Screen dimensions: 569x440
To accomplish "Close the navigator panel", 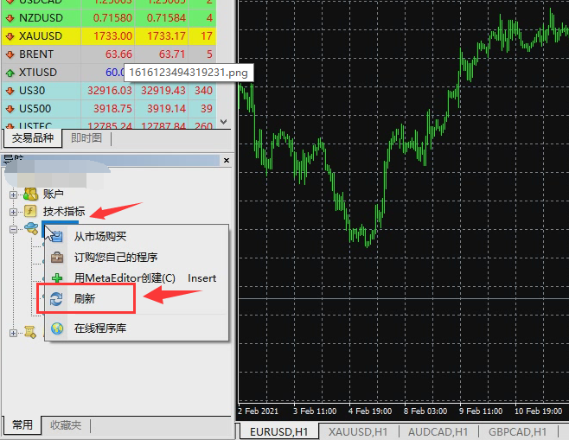I will click(227, 161).
